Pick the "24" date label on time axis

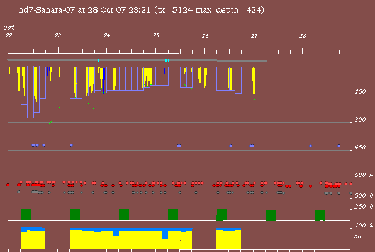107,35
